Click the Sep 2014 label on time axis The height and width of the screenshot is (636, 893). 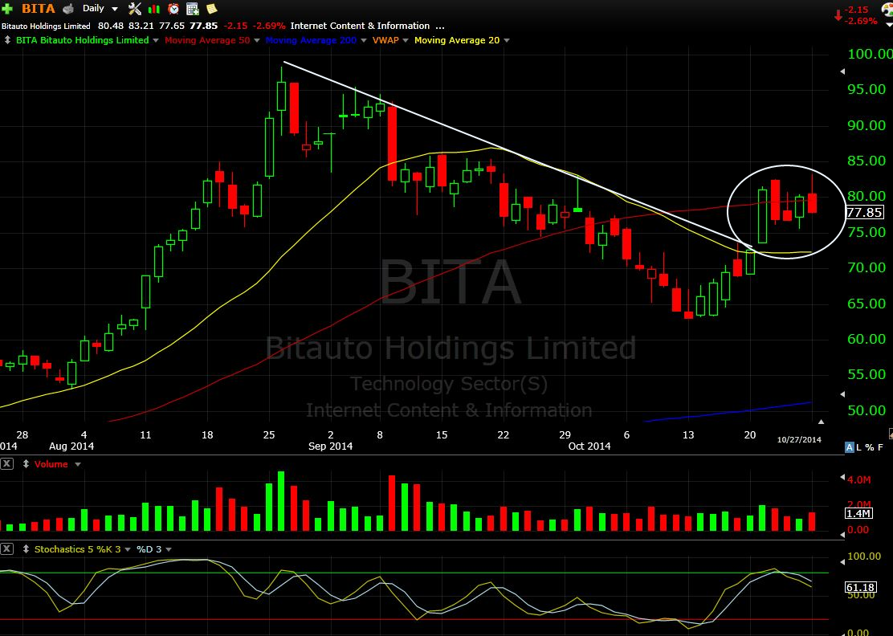coord(330,446)
